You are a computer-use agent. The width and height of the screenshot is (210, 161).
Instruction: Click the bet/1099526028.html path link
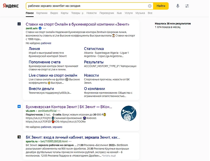[54, 141]
